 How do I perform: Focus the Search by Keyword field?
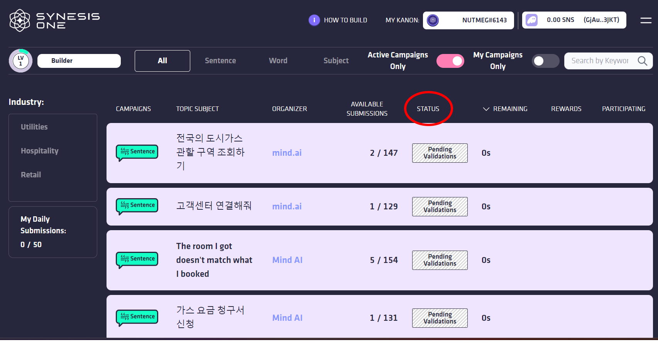click(600, 61)
